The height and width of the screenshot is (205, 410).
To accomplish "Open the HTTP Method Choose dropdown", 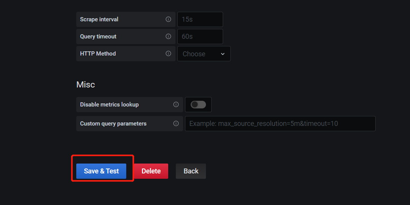I will [x=204, y=54].
